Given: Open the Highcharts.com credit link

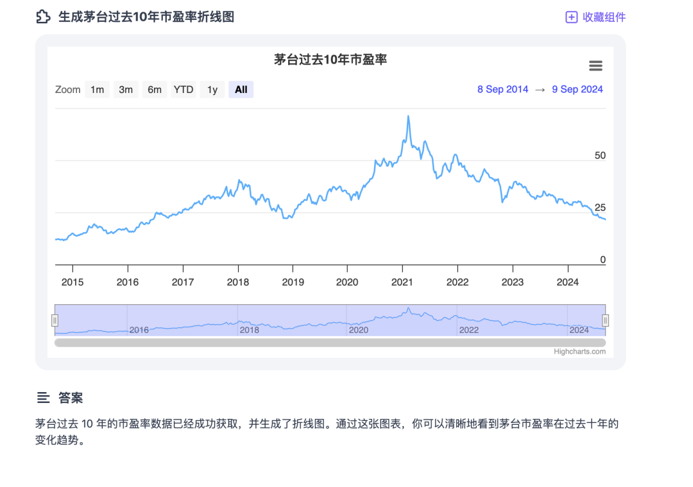Looking at the screenshot, I should tap(579, 352).
